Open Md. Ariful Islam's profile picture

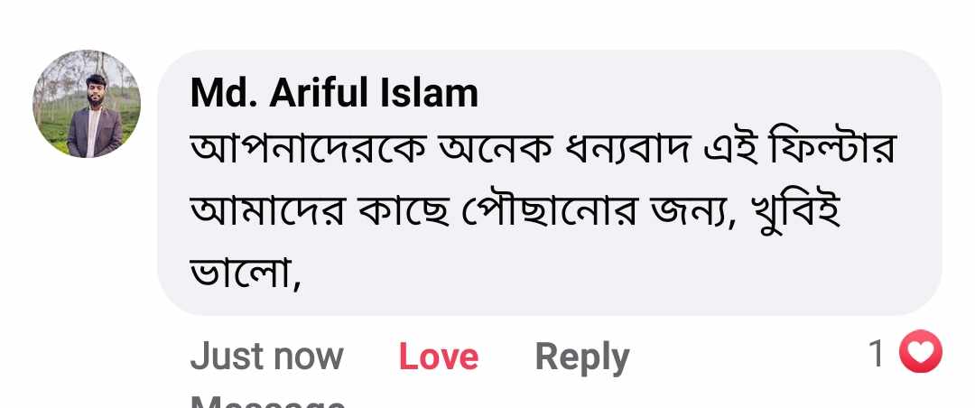pyautogui.click(x=87, y=104)
